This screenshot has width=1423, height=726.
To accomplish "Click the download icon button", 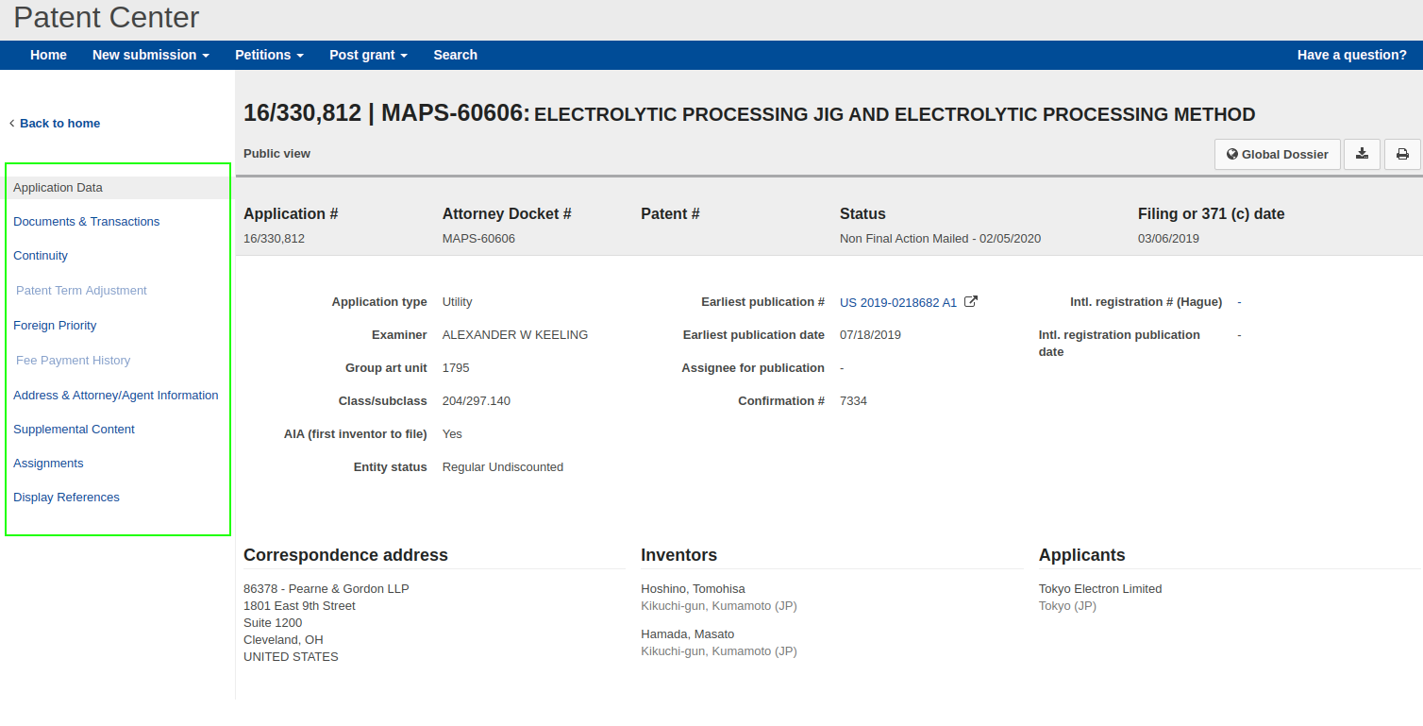I will [x=1362, y=154].
